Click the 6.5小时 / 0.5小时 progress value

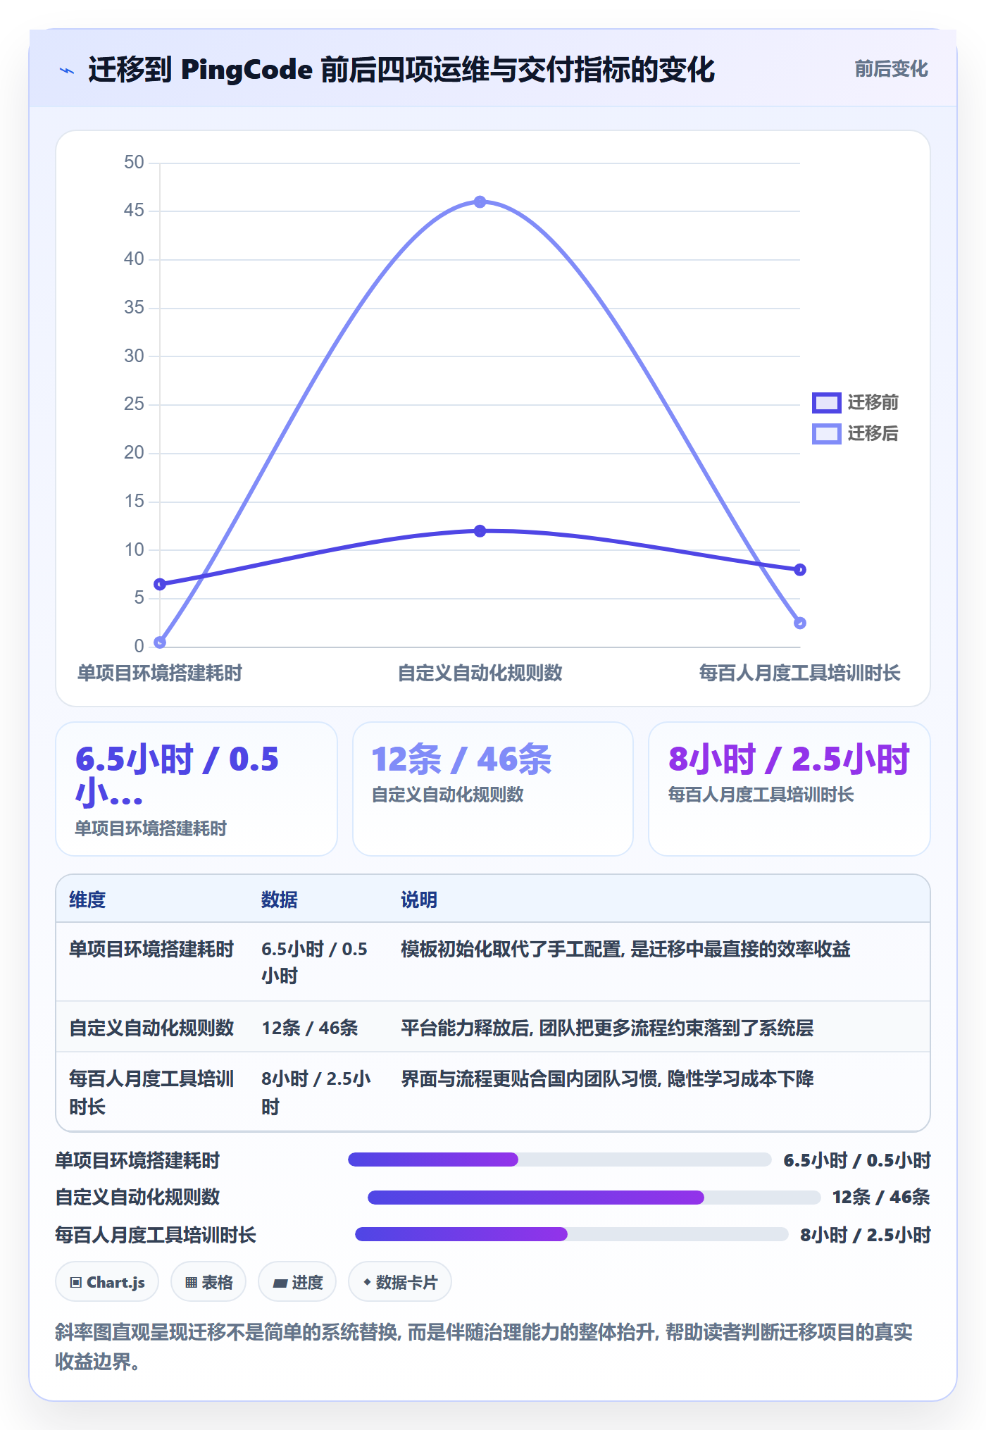pos(857,1160)
